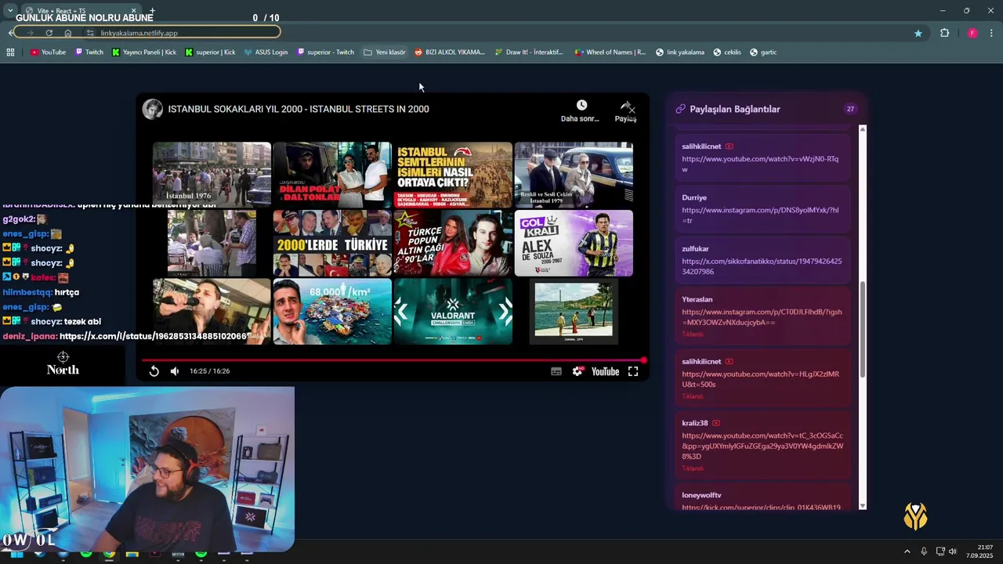Open the superior | Kick bookmark
1003x564 pixels.
pyautogui.click(x=210, y=52)
